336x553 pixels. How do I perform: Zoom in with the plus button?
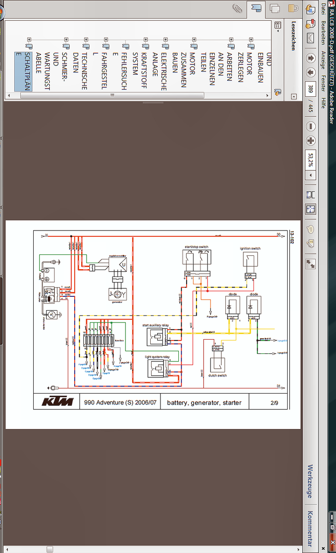[311, 141]
